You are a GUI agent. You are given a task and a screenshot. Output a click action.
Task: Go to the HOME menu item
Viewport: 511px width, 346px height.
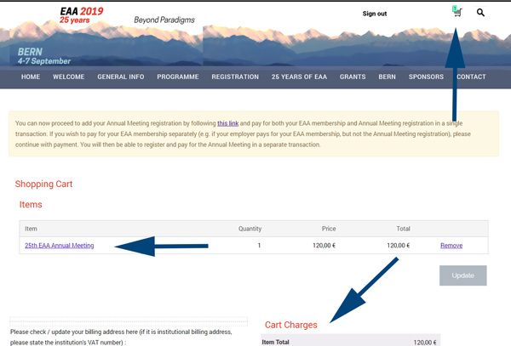point(31,77)
